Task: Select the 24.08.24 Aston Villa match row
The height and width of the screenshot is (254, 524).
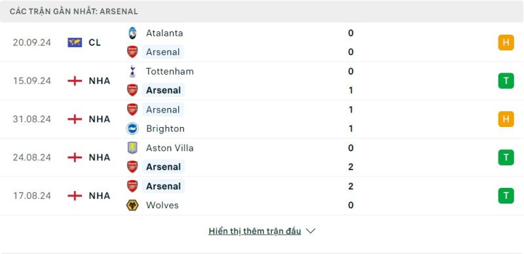Action: coord(262,157)
